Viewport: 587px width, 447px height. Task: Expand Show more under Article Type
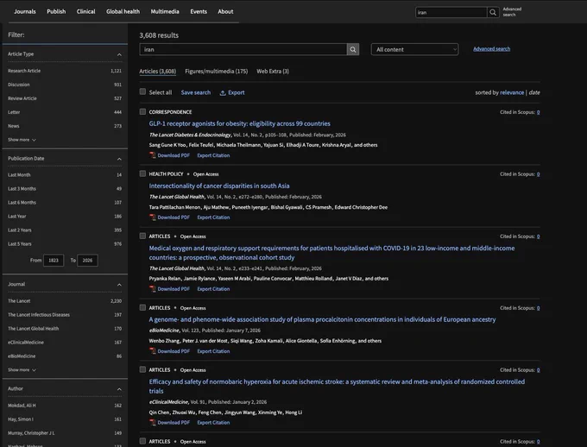click(x=22, y=140)
